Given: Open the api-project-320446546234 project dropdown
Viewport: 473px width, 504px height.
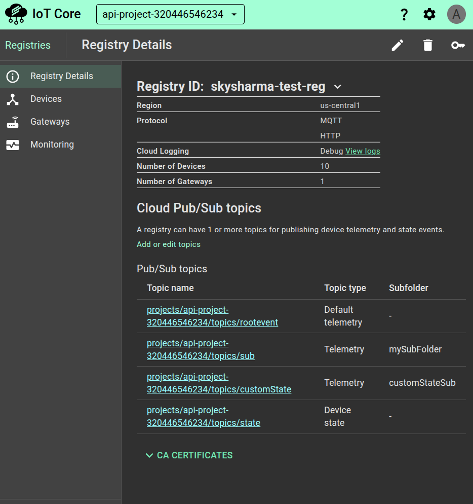Looking at the screenshot, I should point(170,14).
